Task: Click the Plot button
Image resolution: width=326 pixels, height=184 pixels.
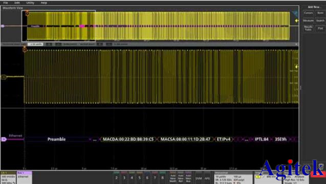Action: pyautogui.click(x=320, y=28)
